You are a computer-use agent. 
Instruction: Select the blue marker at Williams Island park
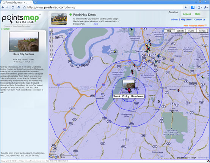(x=132, y=29)
